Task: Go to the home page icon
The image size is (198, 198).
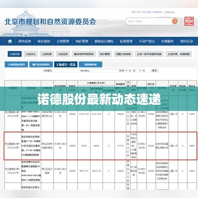Action: 10,41
